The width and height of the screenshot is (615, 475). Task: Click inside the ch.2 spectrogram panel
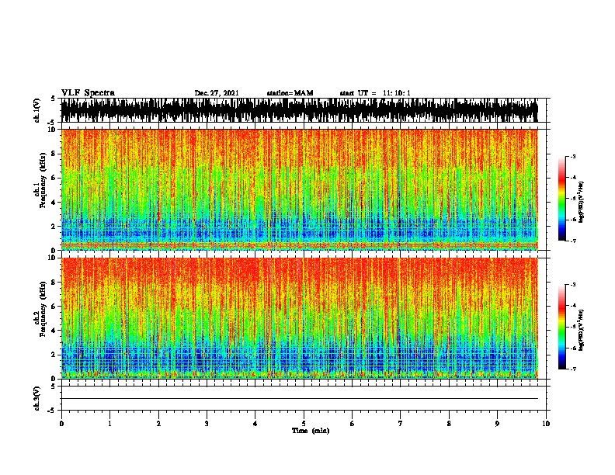(299, 318)
